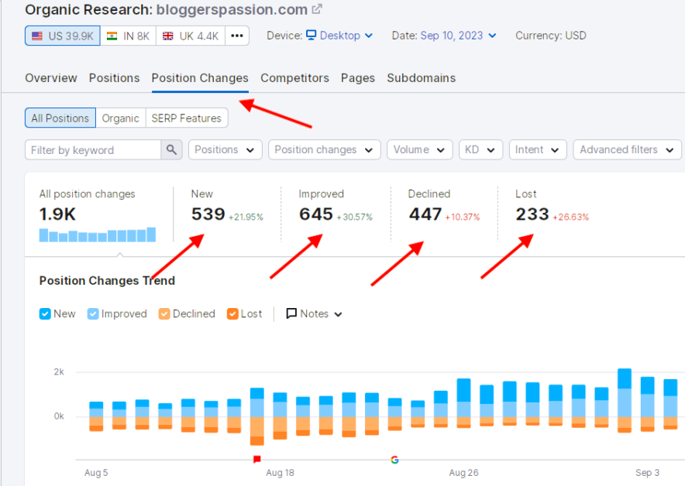Open the Competitors tab

pos(295,77)
